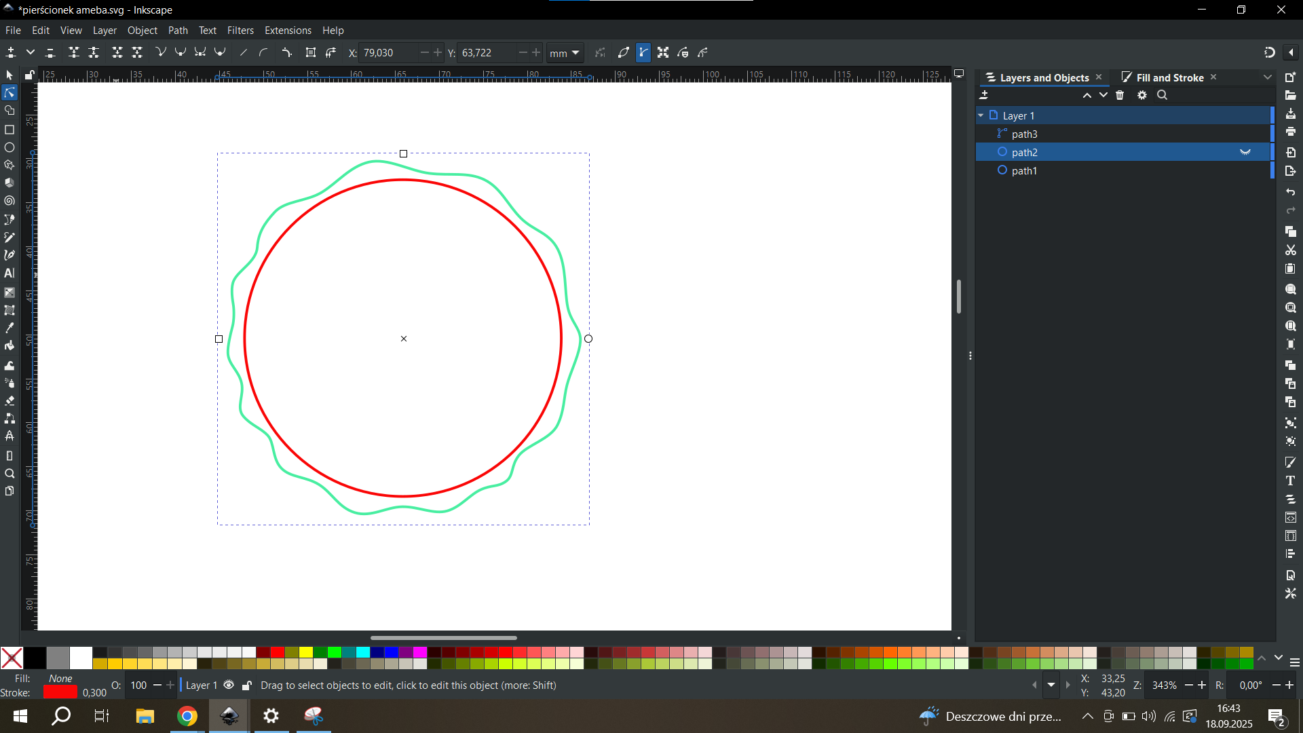
Task: Select the Rectangle tool
Action: tap(10, 130)
